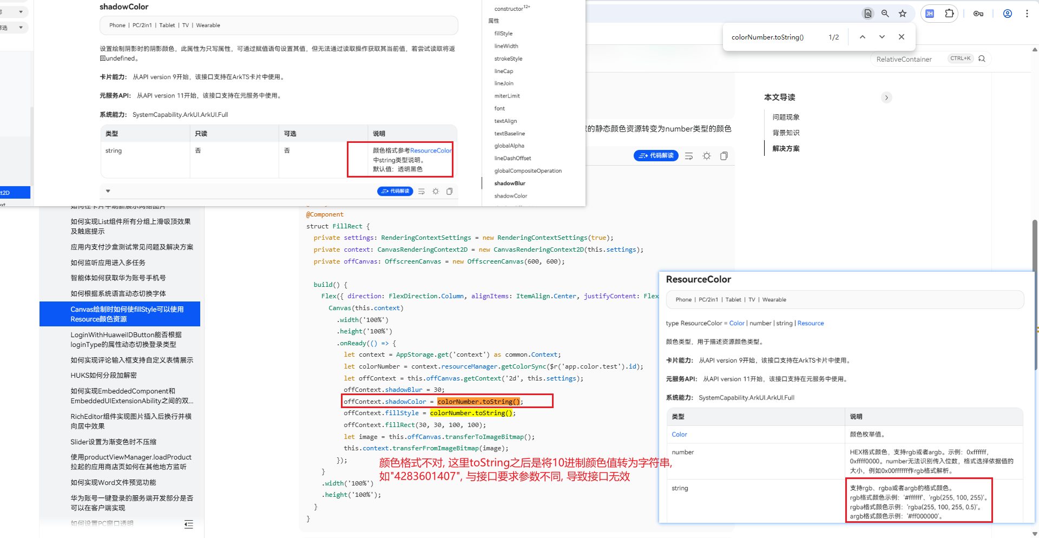Bookmark this page with the star icon

coord(903,14)
